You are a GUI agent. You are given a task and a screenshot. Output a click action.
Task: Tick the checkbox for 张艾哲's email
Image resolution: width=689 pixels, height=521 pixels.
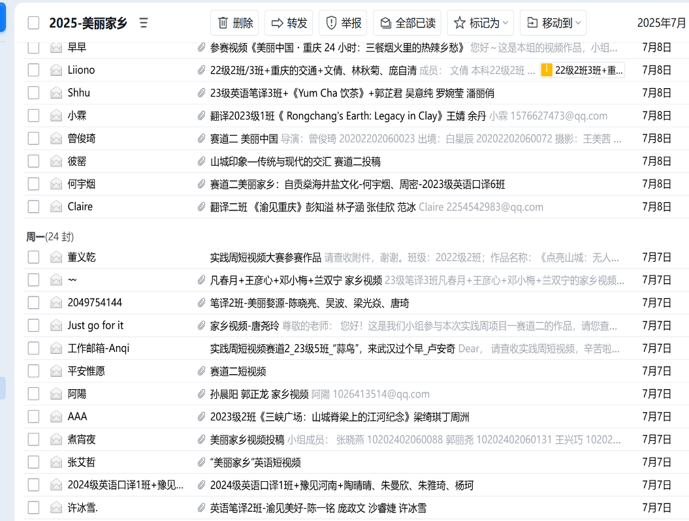click(x=33, y=462)
